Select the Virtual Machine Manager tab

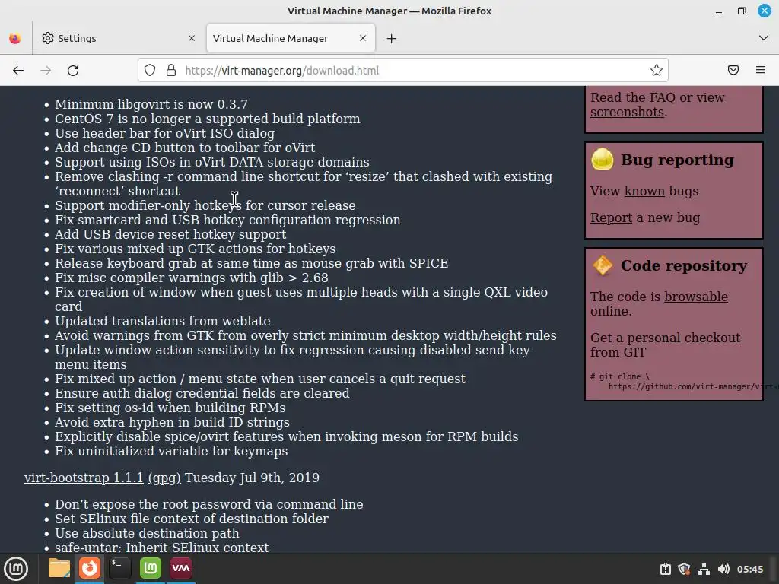point(291,38)
